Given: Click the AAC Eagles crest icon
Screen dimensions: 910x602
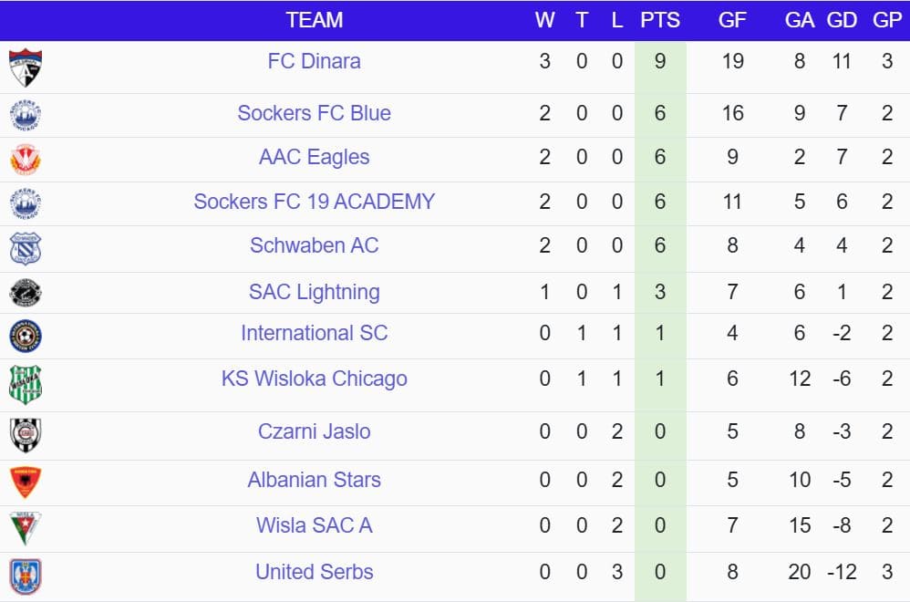Looking at the screenshot, I should point(26,159).
